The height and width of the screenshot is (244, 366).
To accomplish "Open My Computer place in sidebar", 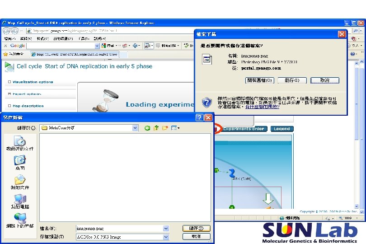I will click(20, 202).
